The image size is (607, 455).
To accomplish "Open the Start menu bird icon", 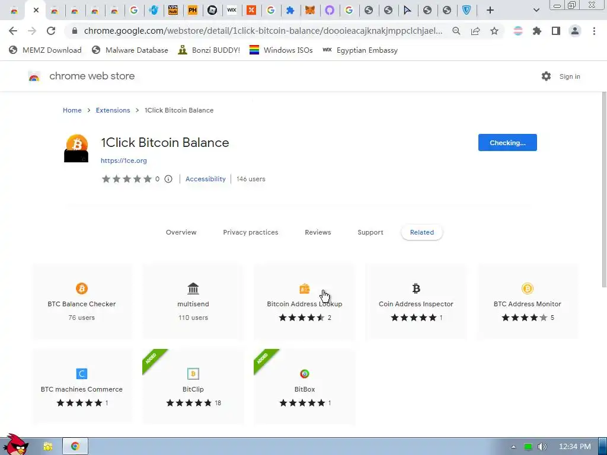I will click(15, 446).
